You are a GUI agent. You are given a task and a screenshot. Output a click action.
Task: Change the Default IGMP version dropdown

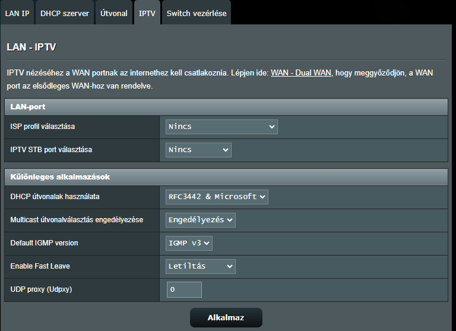[x=189, y=243]
